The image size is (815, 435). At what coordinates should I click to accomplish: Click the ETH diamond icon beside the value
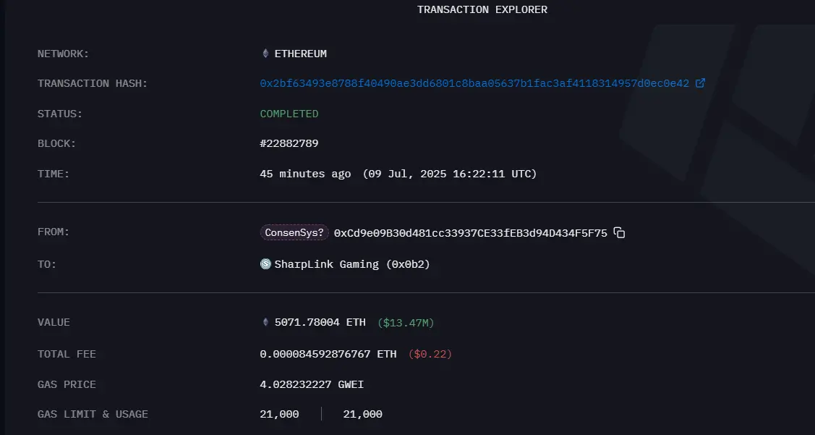[x=265, y=321]
